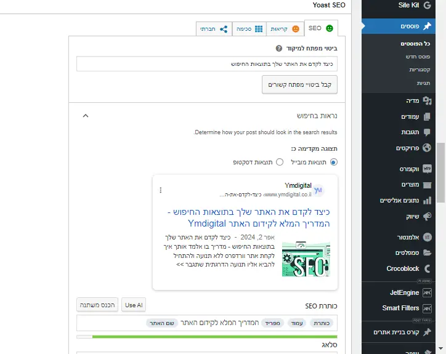The width and height of the screenshot is (446, 354).
Task: Switch to the קריאות readability tab
Action: pyautogui.click(x=285, y=29)
